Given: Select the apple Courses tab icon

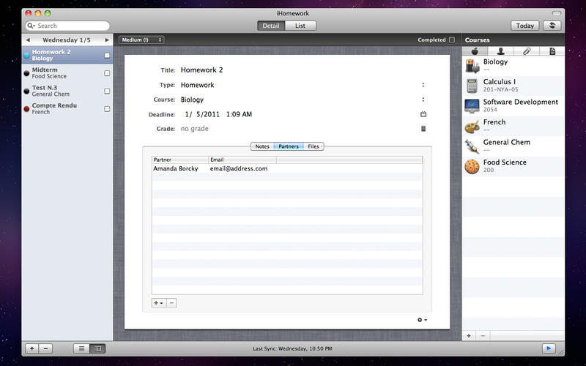Looking at the screenshot, I should point(475,51).
